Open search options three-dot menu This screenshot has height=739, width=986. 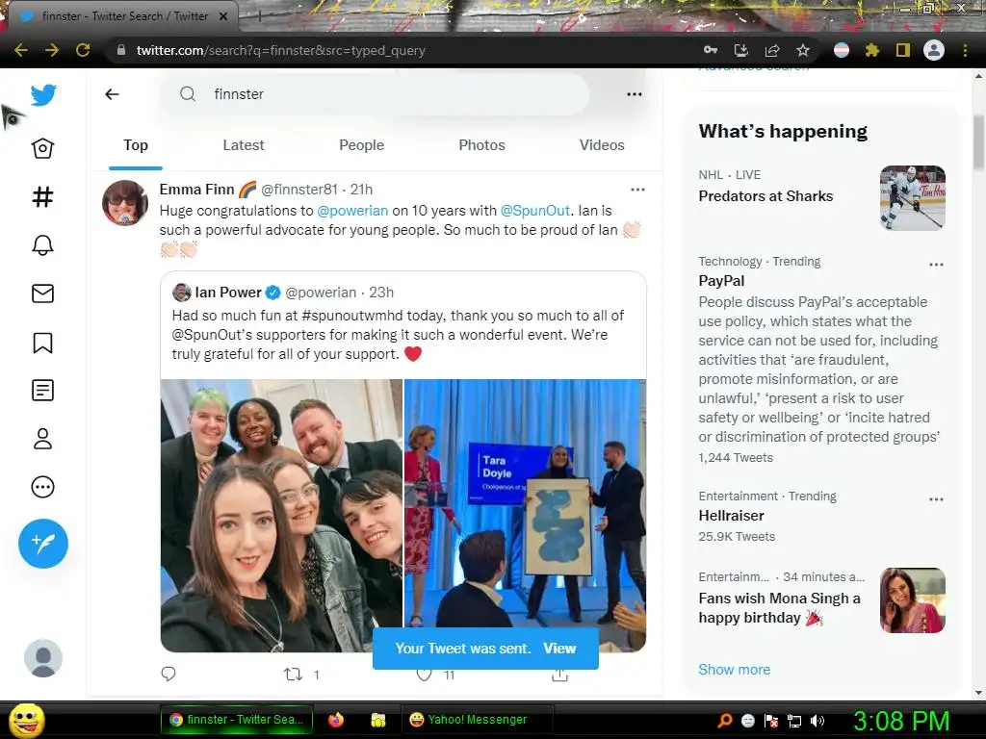(635, 94)
